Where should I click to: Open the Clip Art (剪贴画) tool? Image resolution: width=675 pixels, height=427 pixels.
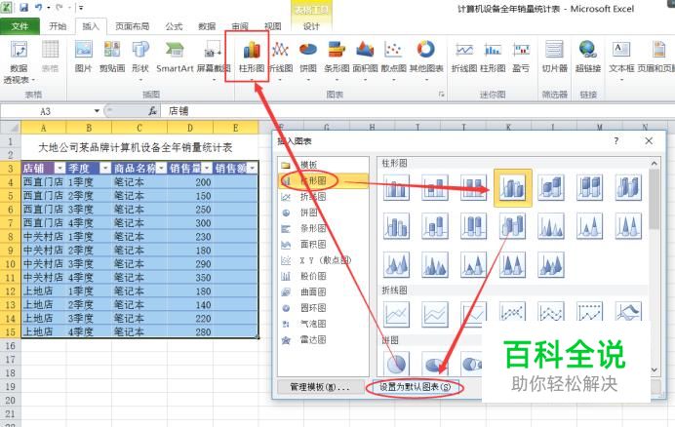point(112,56)
